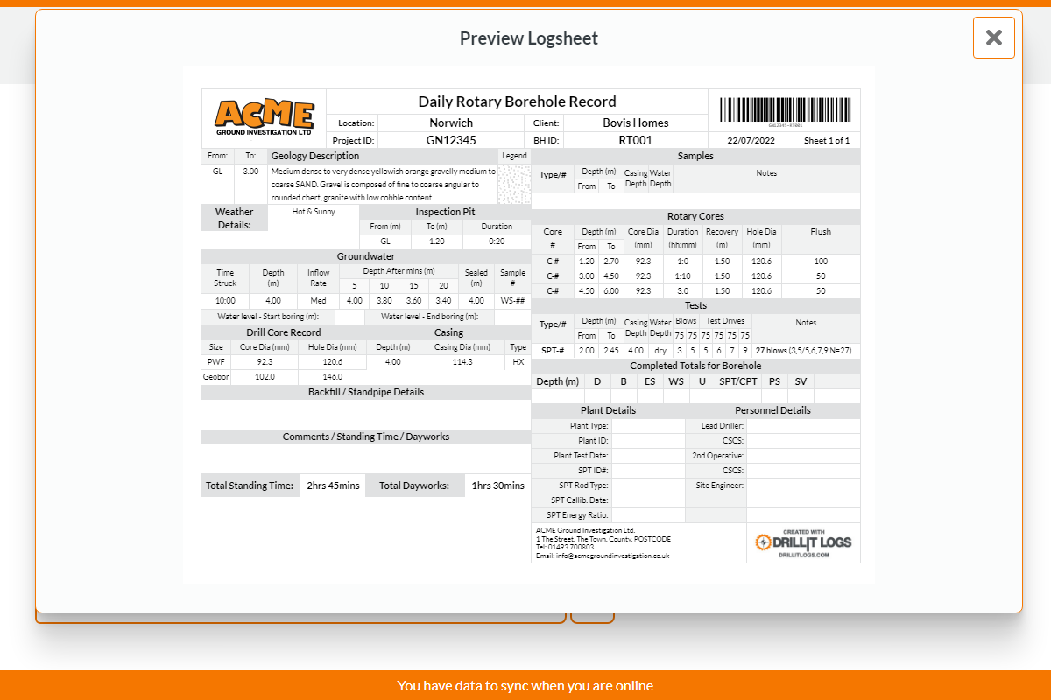The image size is (1051, 700).
Task: Click the geology legend pattern swatch
Action: click(x=514, y=184)
